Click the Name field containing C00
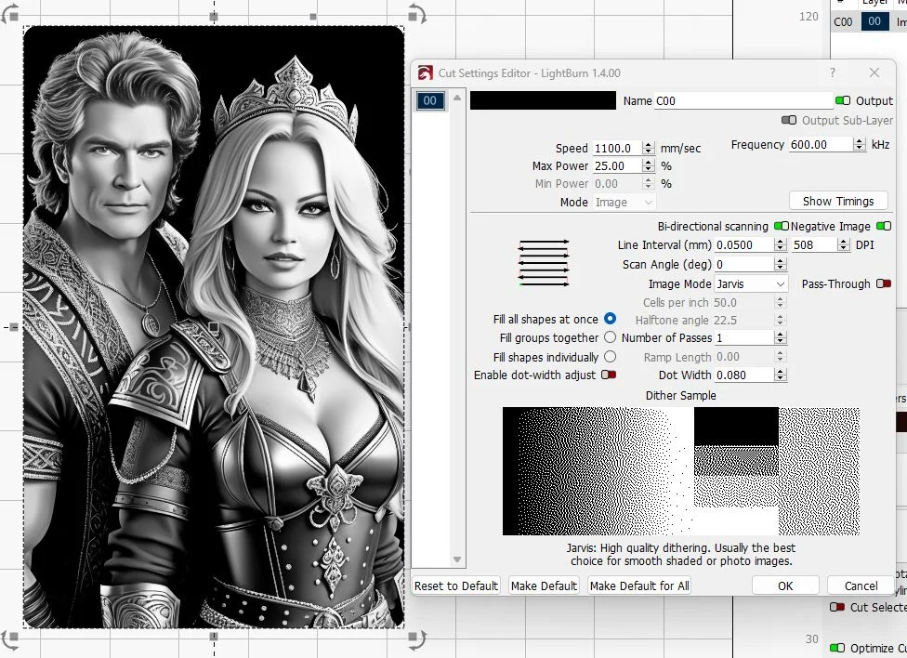 (743, 100)
